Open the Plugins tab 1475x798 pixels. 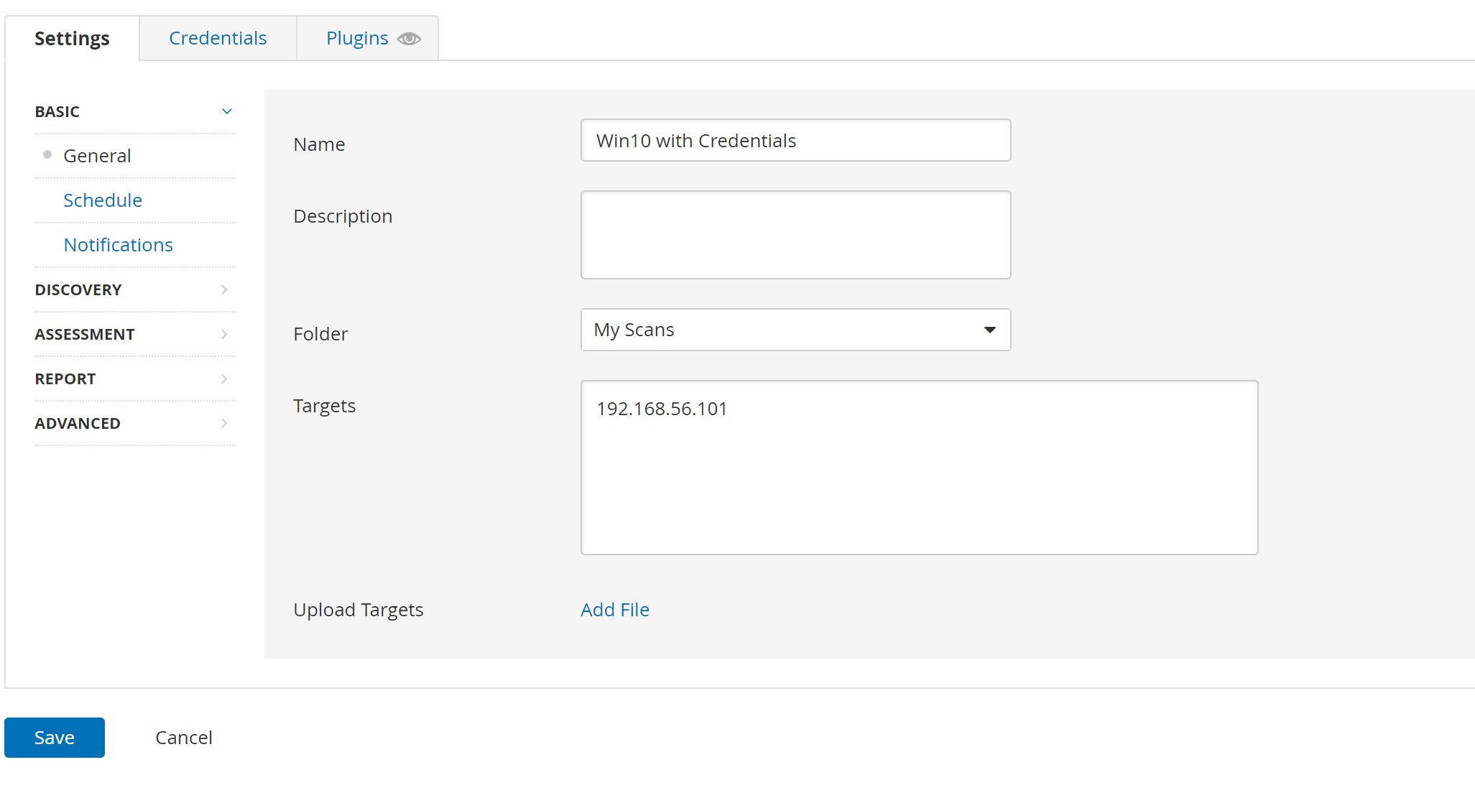click(357, 38)
